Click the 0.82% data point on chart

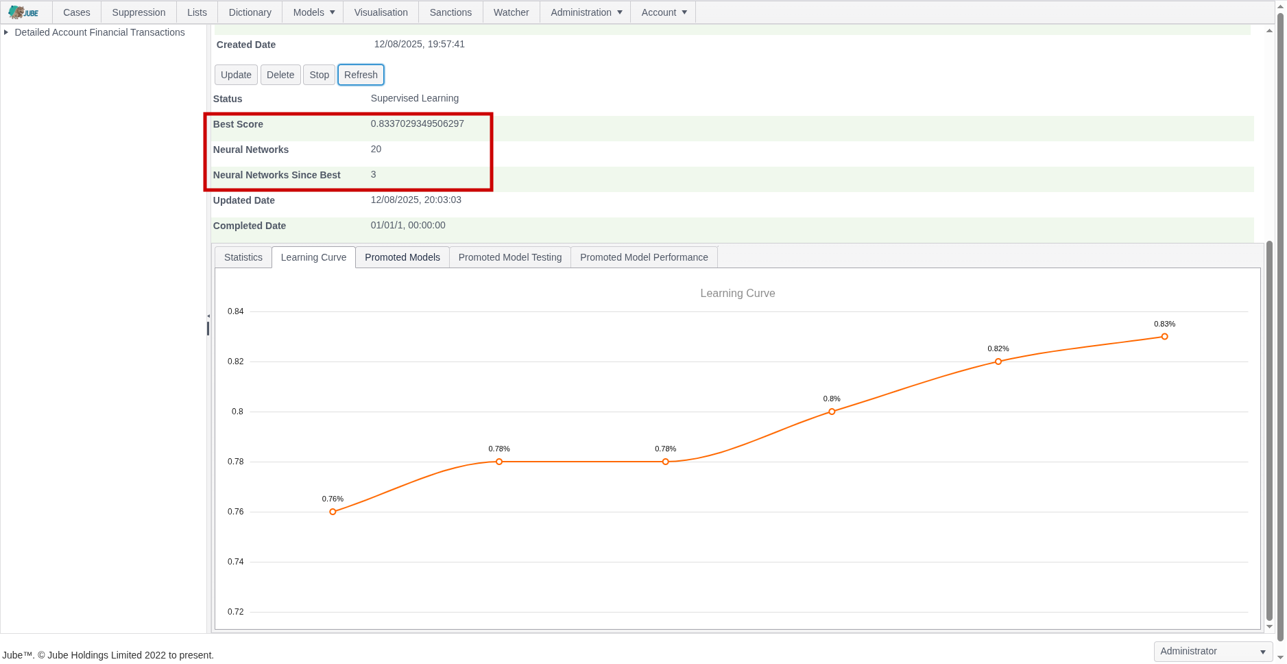(x=998, y=361)
